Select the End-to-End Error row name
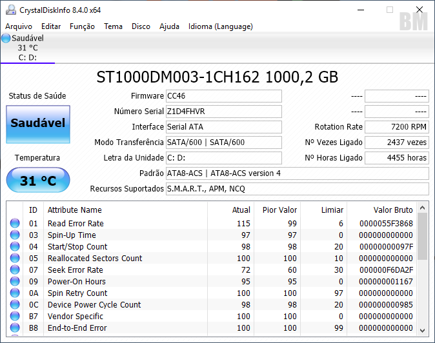The width and height of the screenshot is (435, 343). [77, 328]
